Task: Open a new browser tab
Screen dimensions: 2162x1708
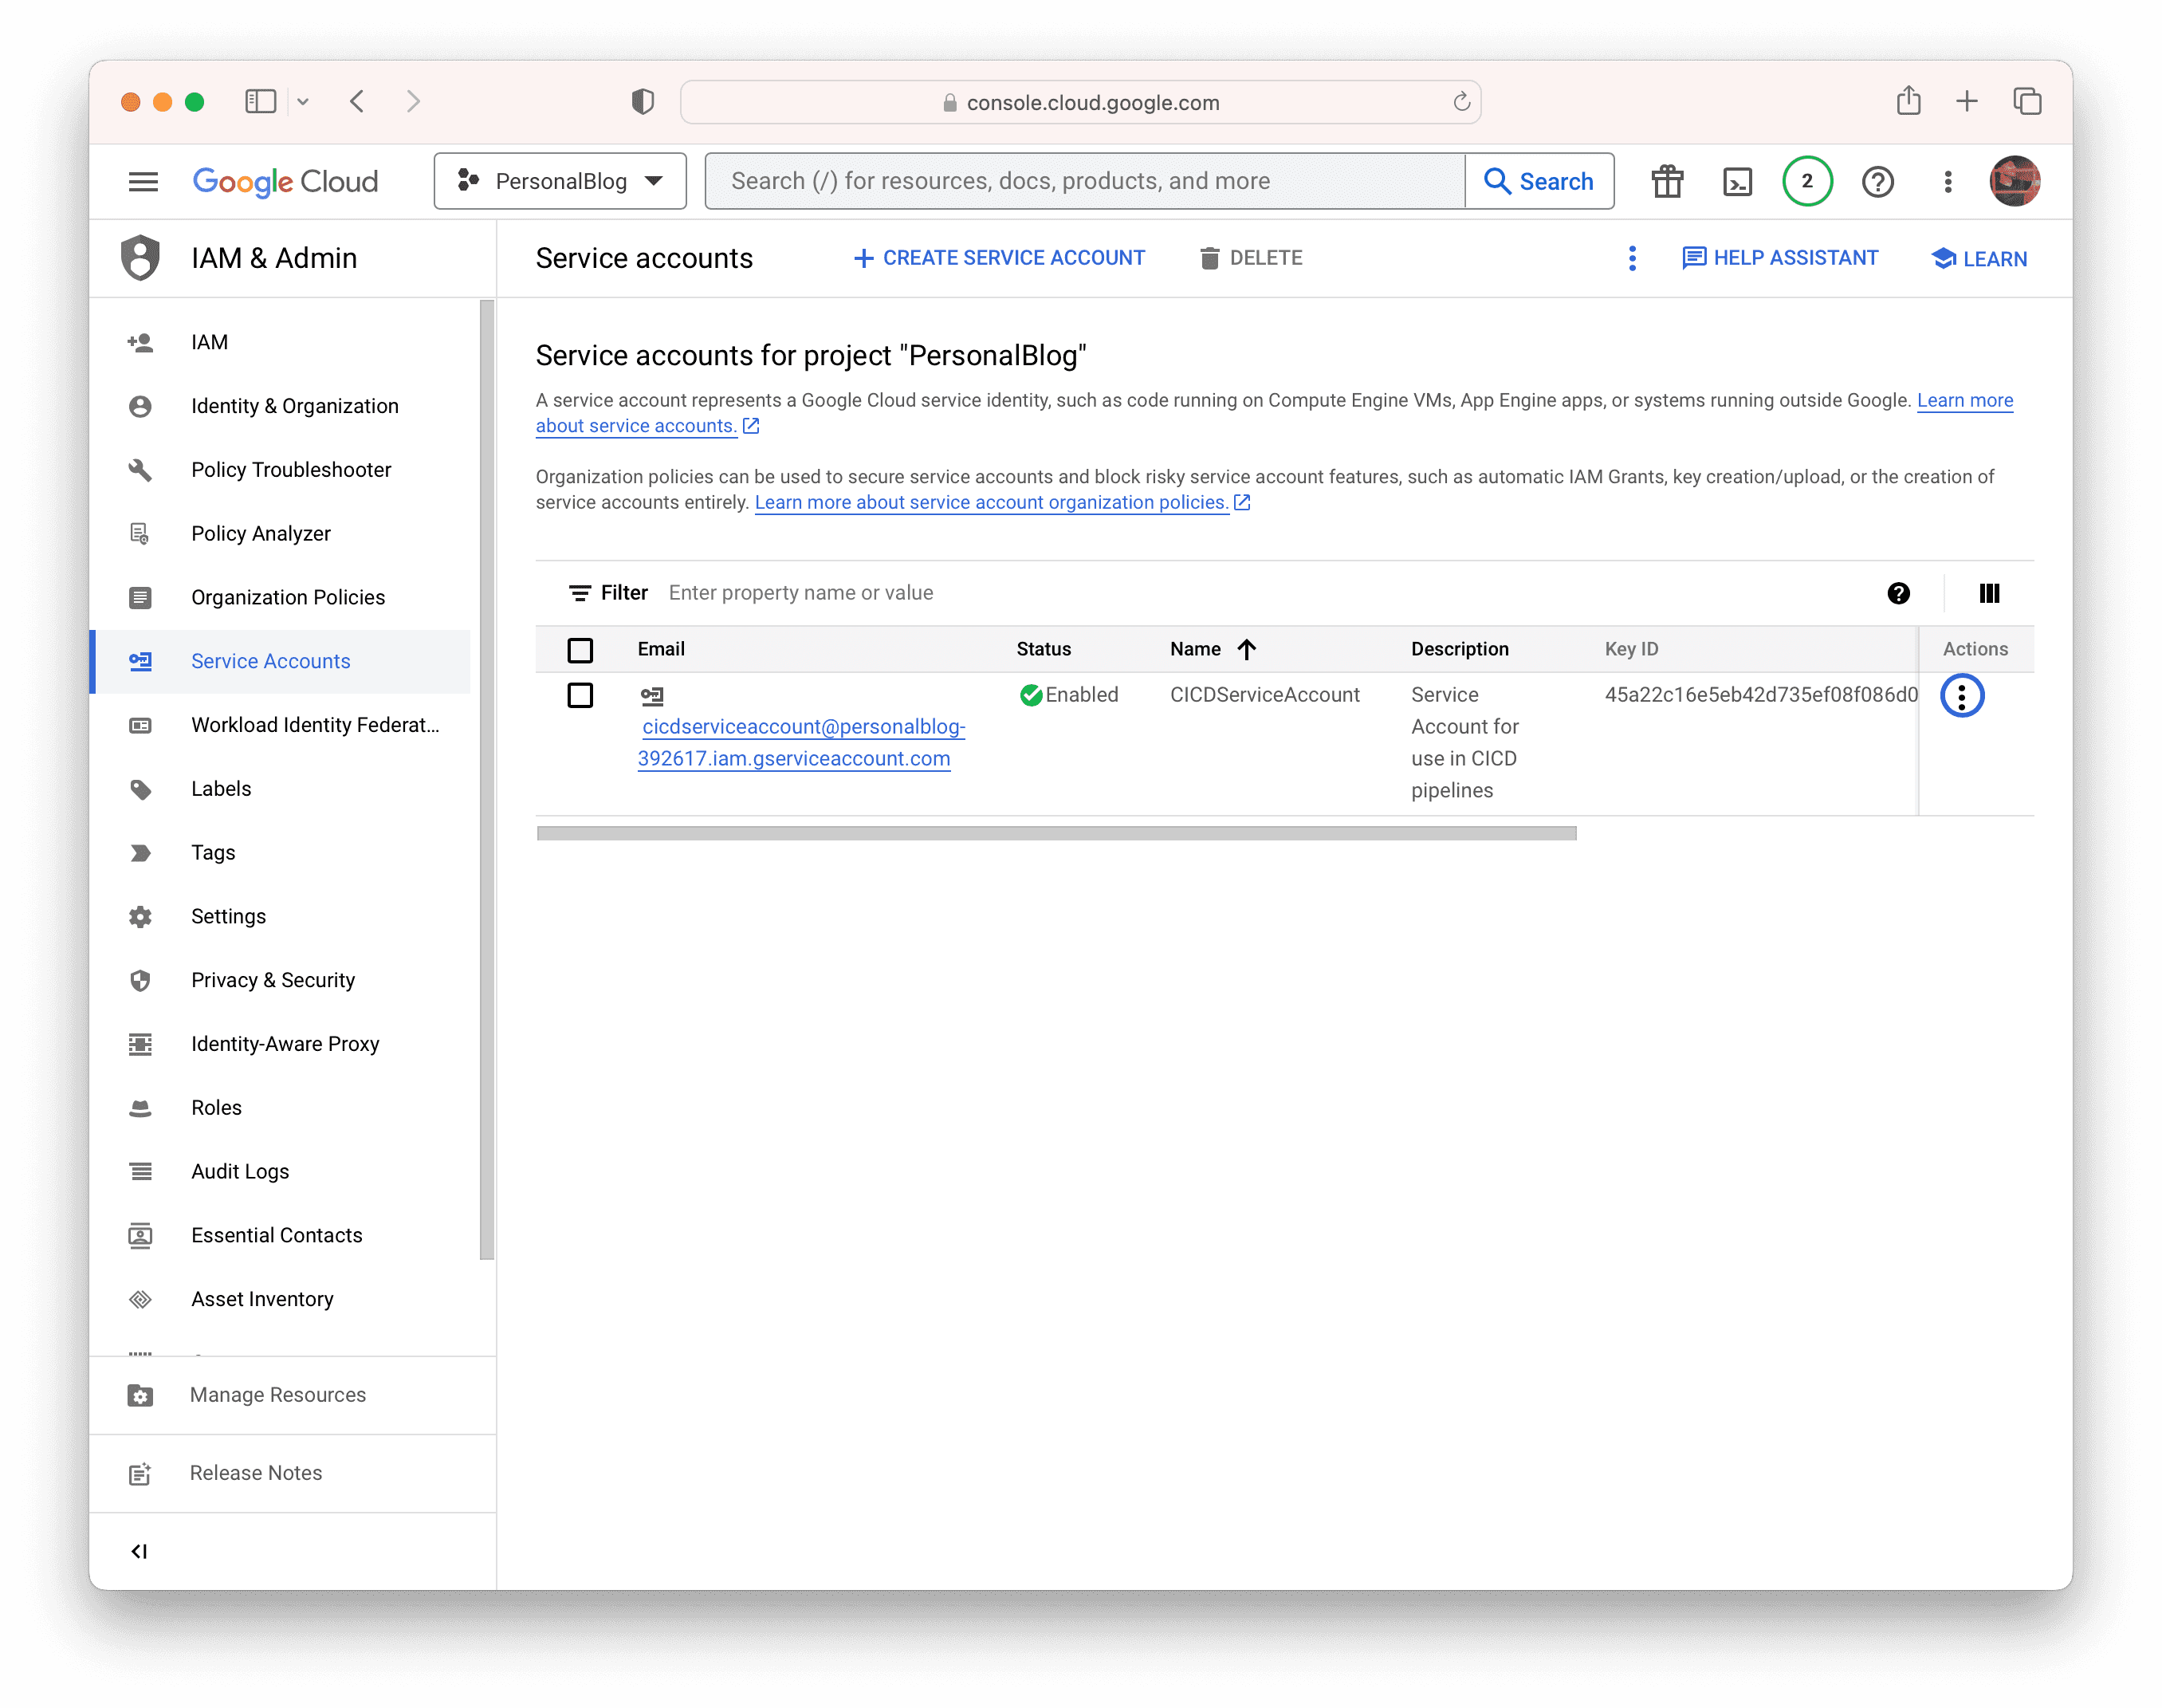Action: (1966, 101)
